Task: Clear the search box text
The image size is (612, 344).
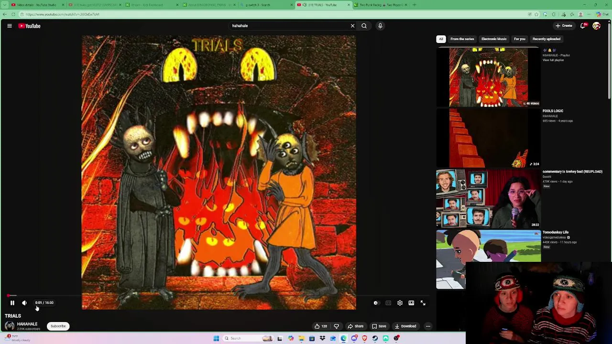Action: 352,26
